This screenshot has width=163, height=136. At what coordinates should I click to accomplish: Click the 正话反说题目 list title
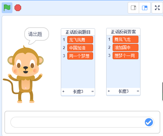coord(78,32)
